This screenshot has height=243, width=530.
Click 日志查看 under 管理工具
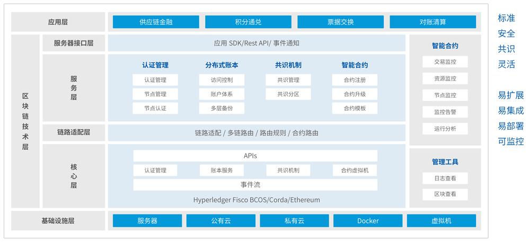[x=445, y=178]
